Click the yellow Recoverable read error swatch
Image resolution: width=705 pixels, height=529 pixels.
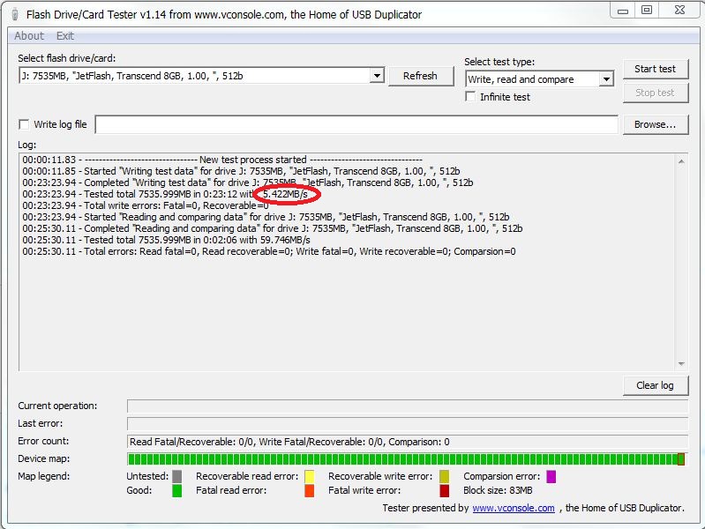pyautogui.click(x=310, y=476)
